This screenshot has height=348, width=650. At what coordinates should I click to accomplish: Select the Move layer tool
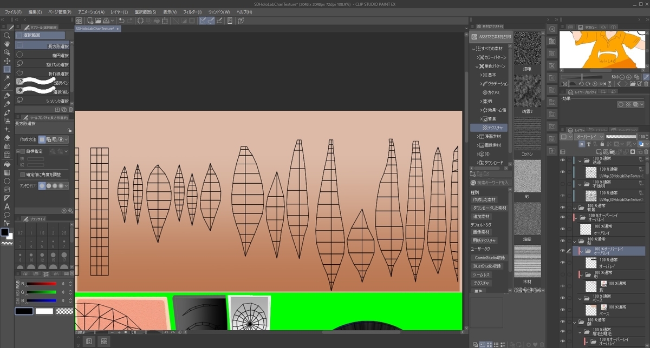(7, 61)
